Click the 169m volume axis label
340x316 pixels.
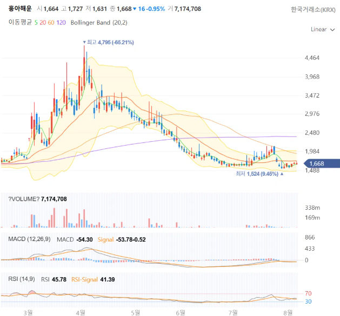(x=312, y=217)
